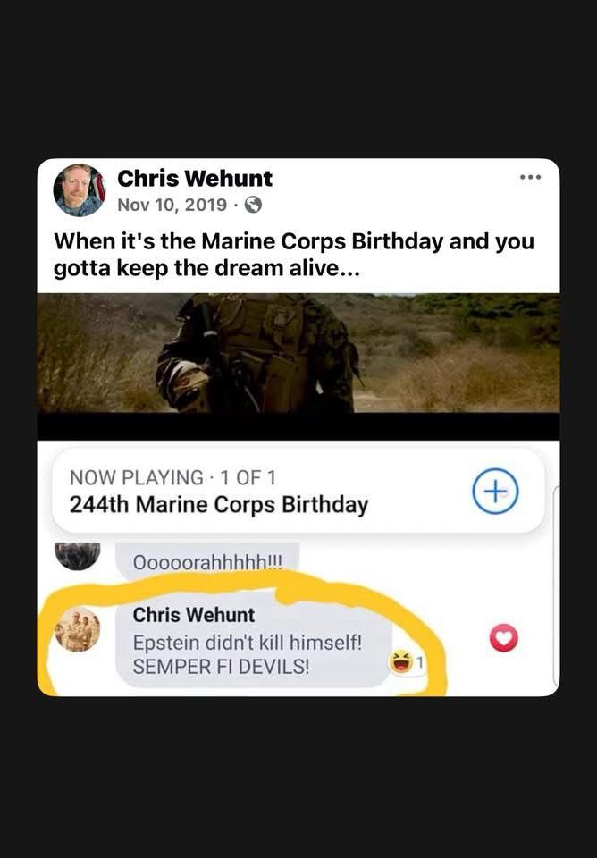
Task: Open the laughing emoji reaction on comment
Action: coord(400,662)
